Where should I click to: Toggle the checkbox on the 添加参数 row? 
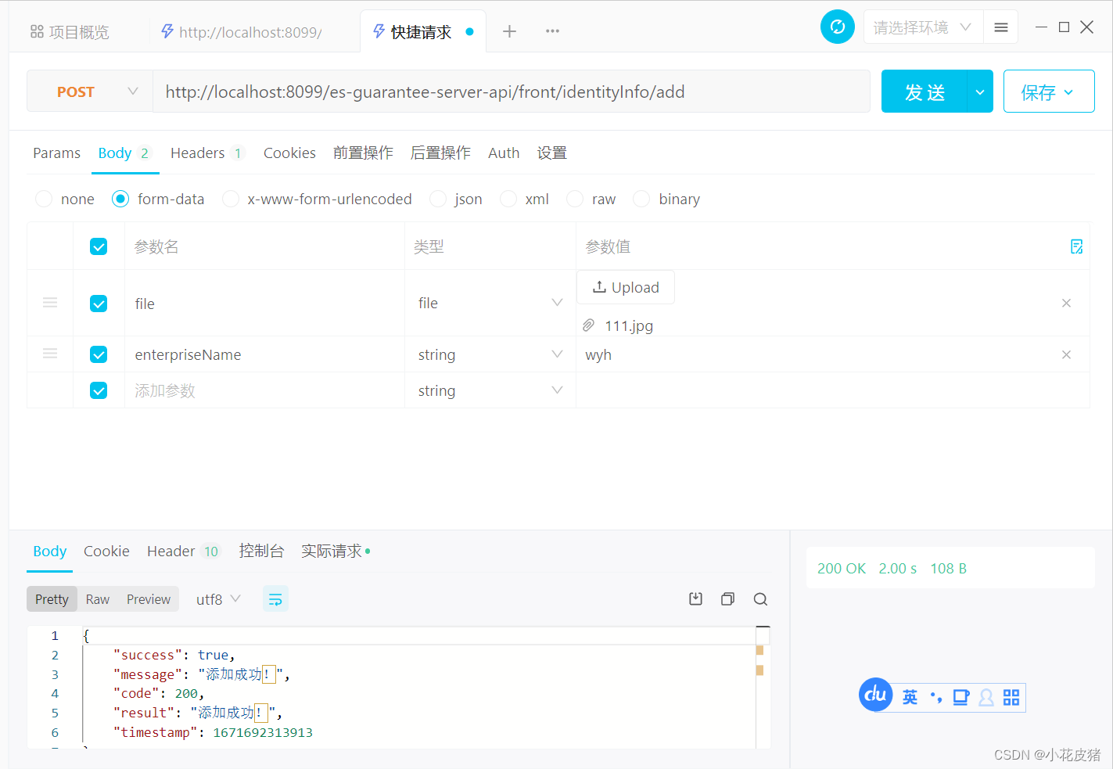click(x=99, y=390)
